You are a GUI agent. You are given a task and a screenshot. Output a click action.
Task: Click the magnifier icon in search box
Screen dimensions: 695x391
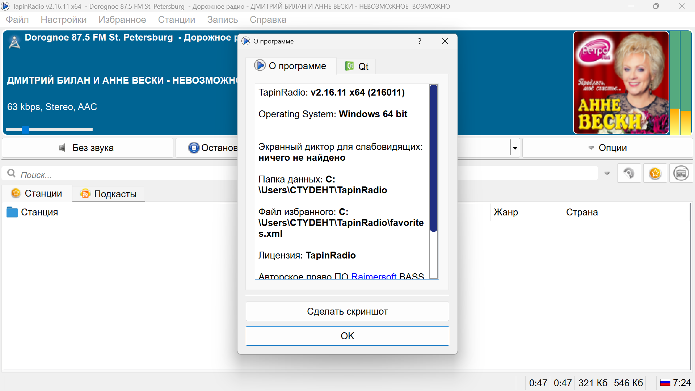12,174
